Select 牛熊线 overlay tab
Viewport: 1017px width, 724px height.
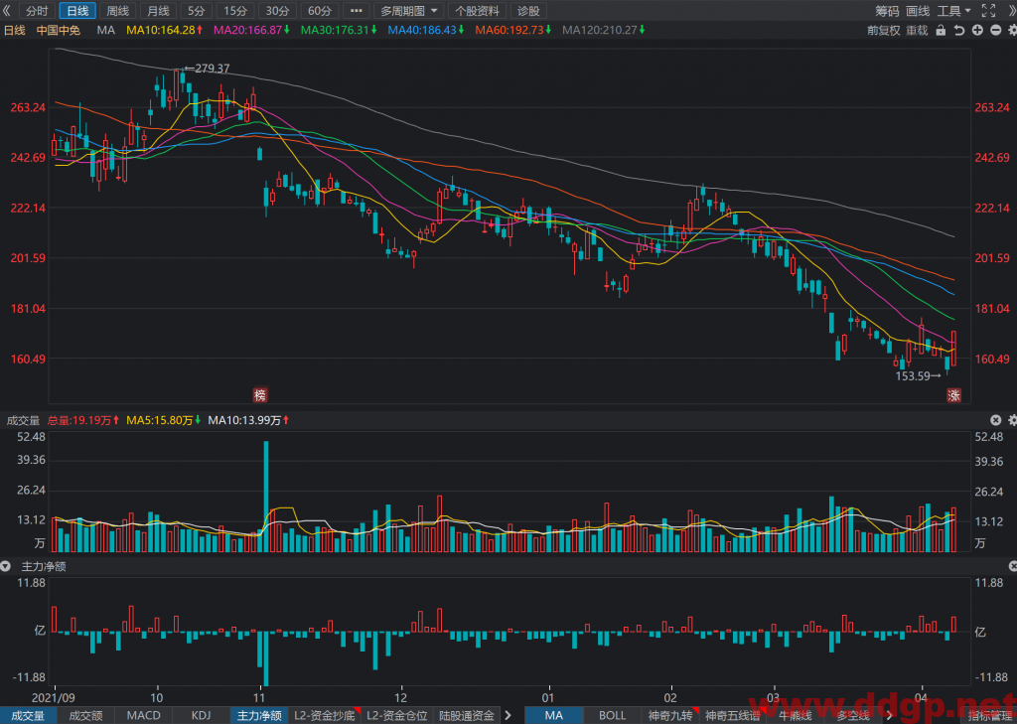click(796, 716)
